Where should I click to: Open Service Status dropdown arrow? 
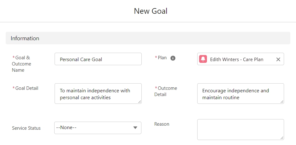click(x=135, y=128)
